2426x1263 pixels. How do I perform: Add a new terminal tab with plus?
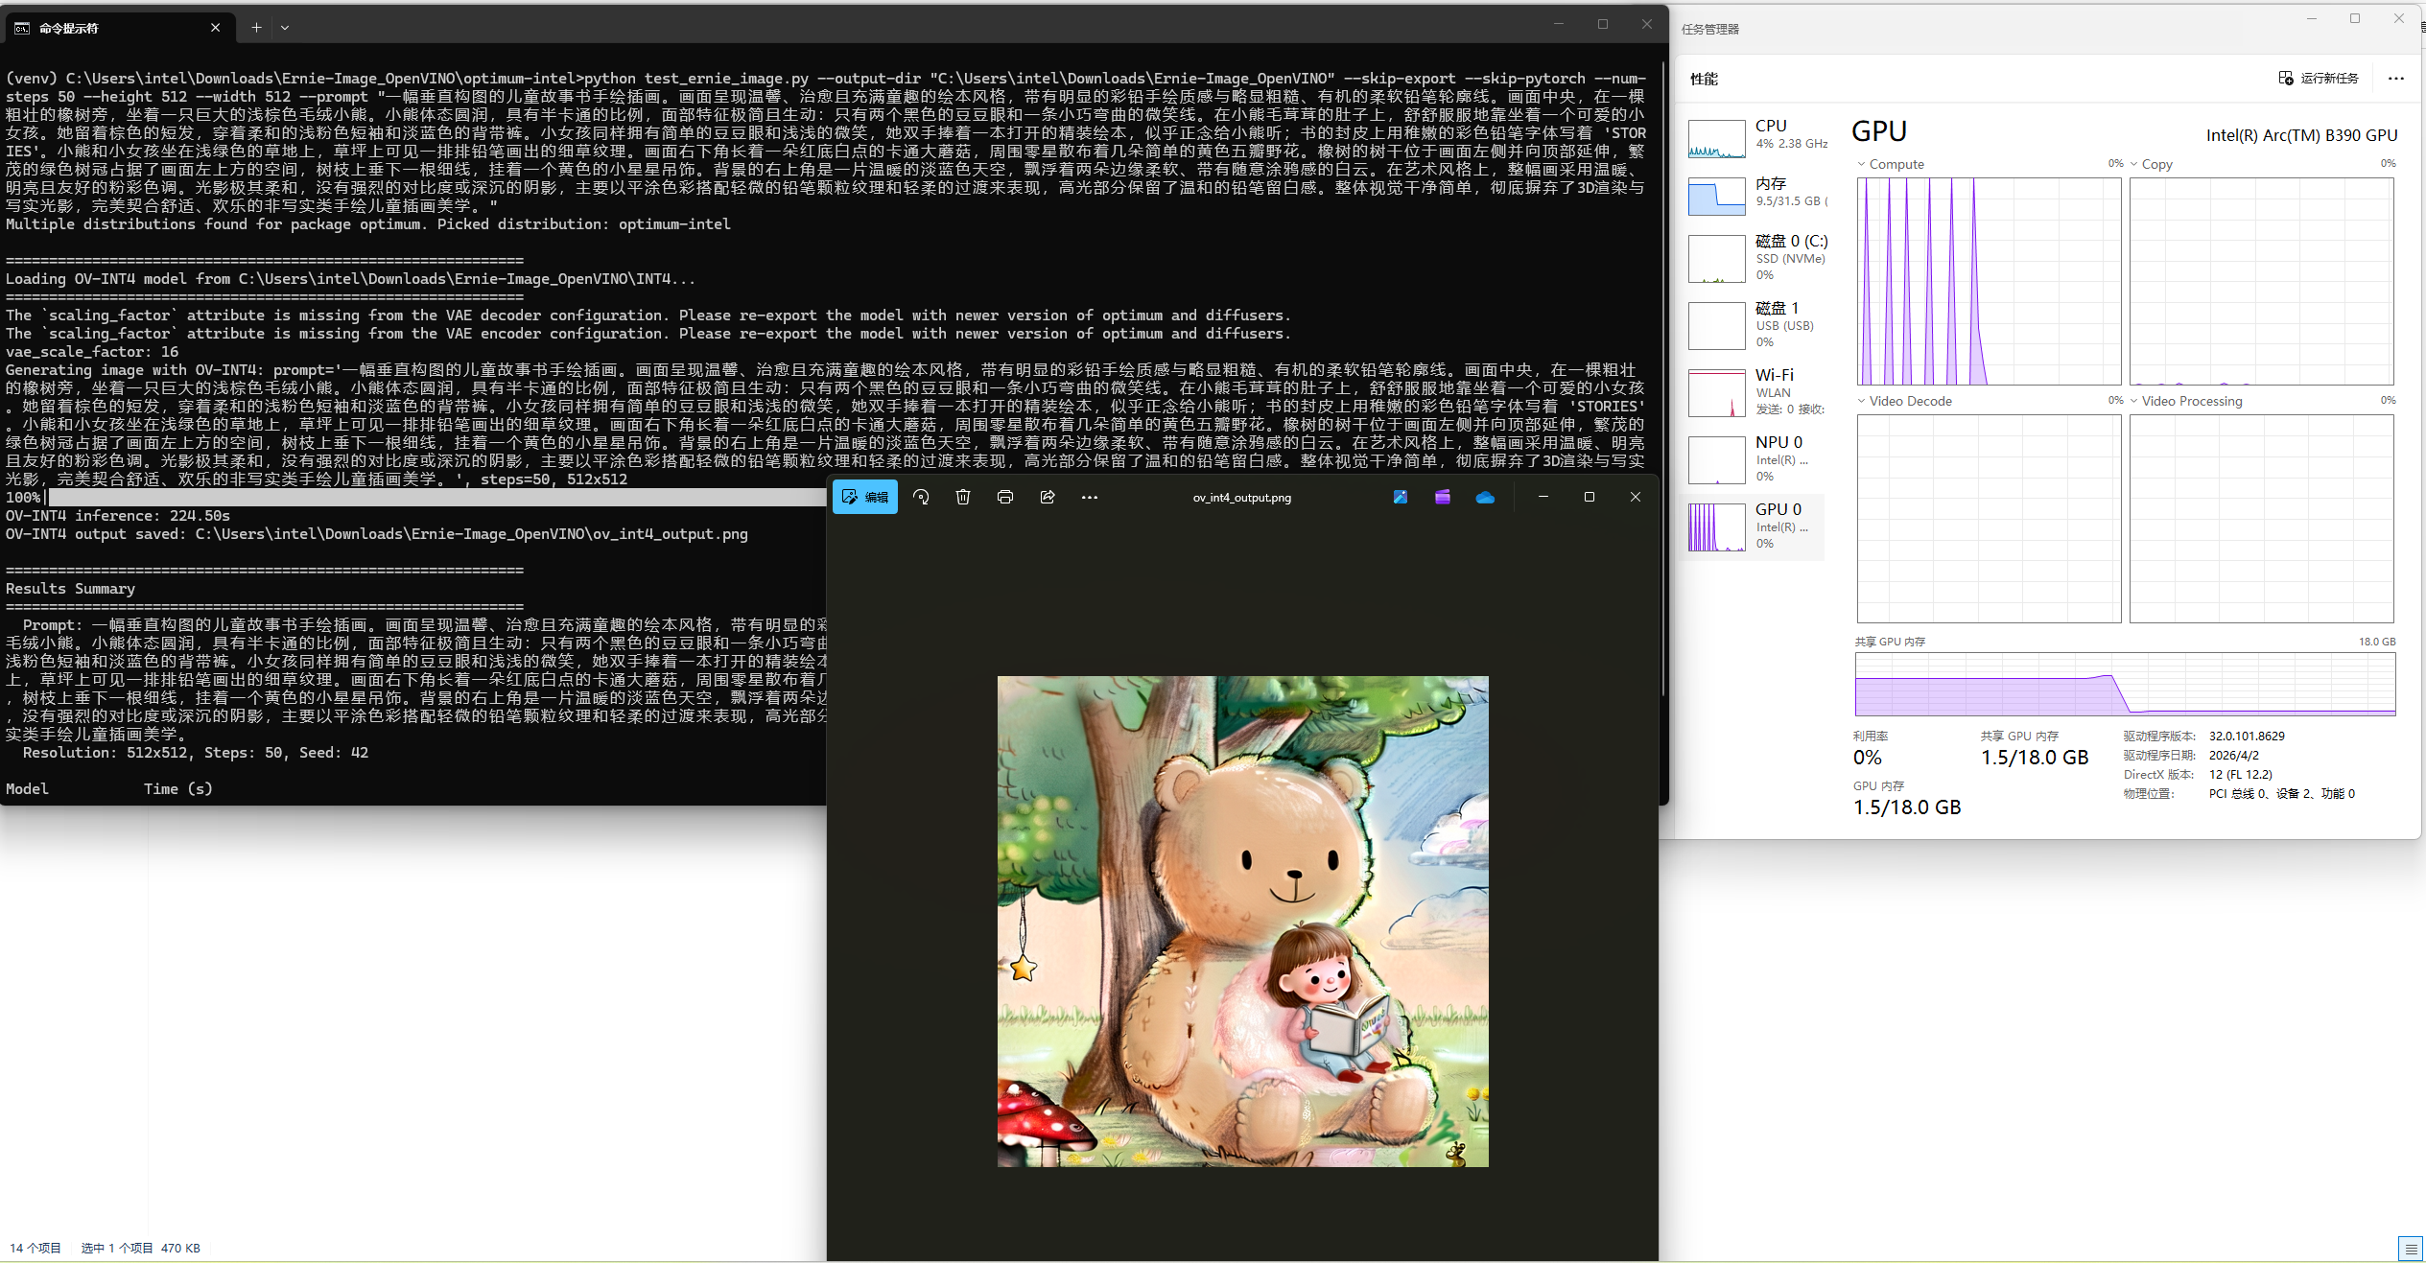[256, 28]
